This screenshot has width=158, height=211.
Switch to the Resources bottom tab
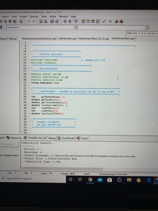click(x=14, y=138)
